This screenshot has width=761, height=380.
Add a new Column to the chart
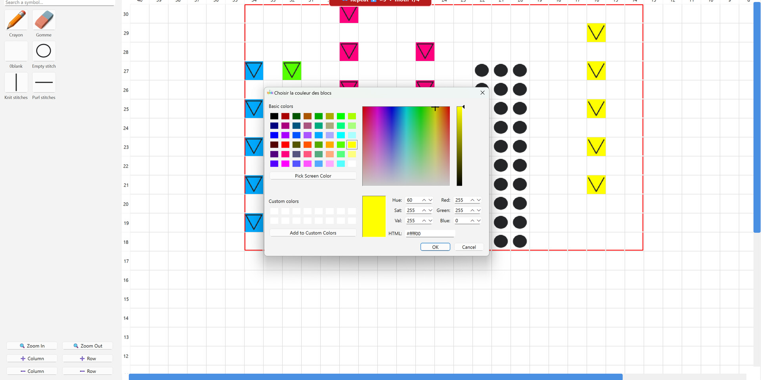point(32,358)
